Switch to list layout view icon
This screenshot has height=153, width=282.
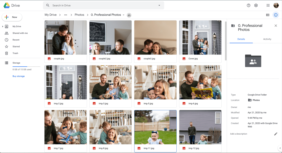pos(267,15)
